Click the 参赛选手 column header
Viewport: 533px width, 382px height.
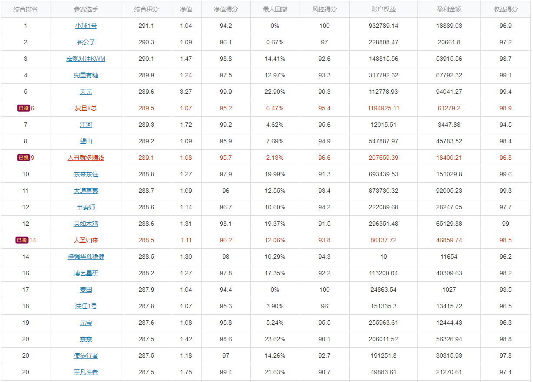[86, 9]
